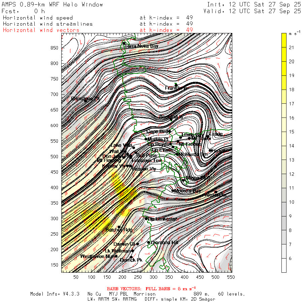Click the 'Horizontal wind streamlines' legend line

[48, 24]
